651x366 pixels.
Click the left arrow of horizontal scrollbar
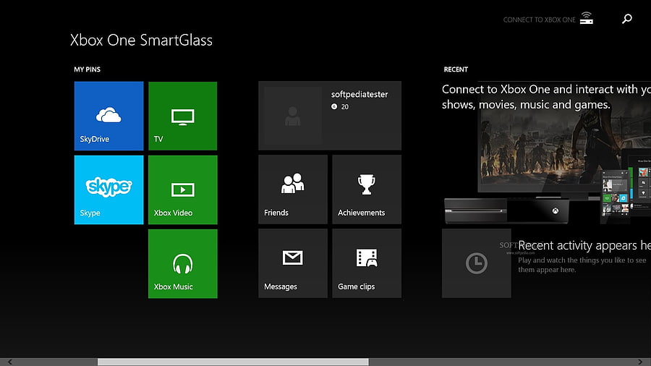[x=9, y=362]
